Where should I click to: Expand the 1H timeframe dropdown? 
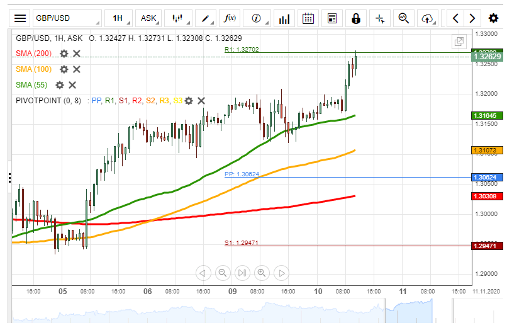pyautogui.click(x=121, y=18)
